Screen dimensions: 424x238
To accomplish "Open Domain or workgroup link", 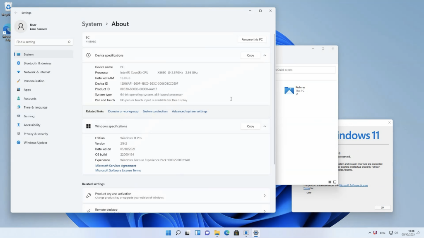I will (123, 111).
